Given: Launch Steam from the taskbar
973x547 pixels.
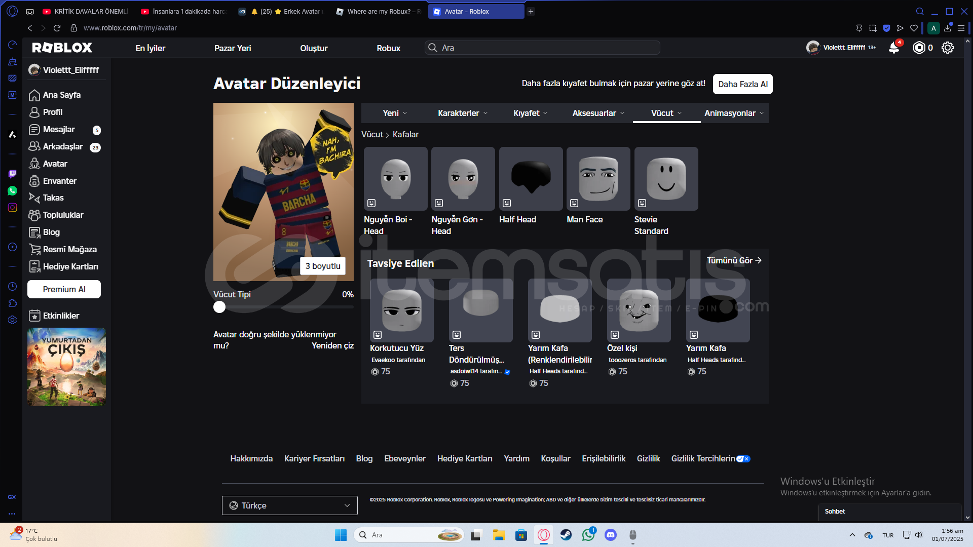Looking at the screenshot, I should 566,535.
